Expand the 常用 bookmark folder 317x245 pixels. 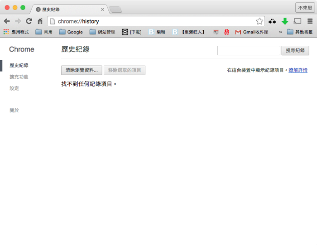pos(44,32)
